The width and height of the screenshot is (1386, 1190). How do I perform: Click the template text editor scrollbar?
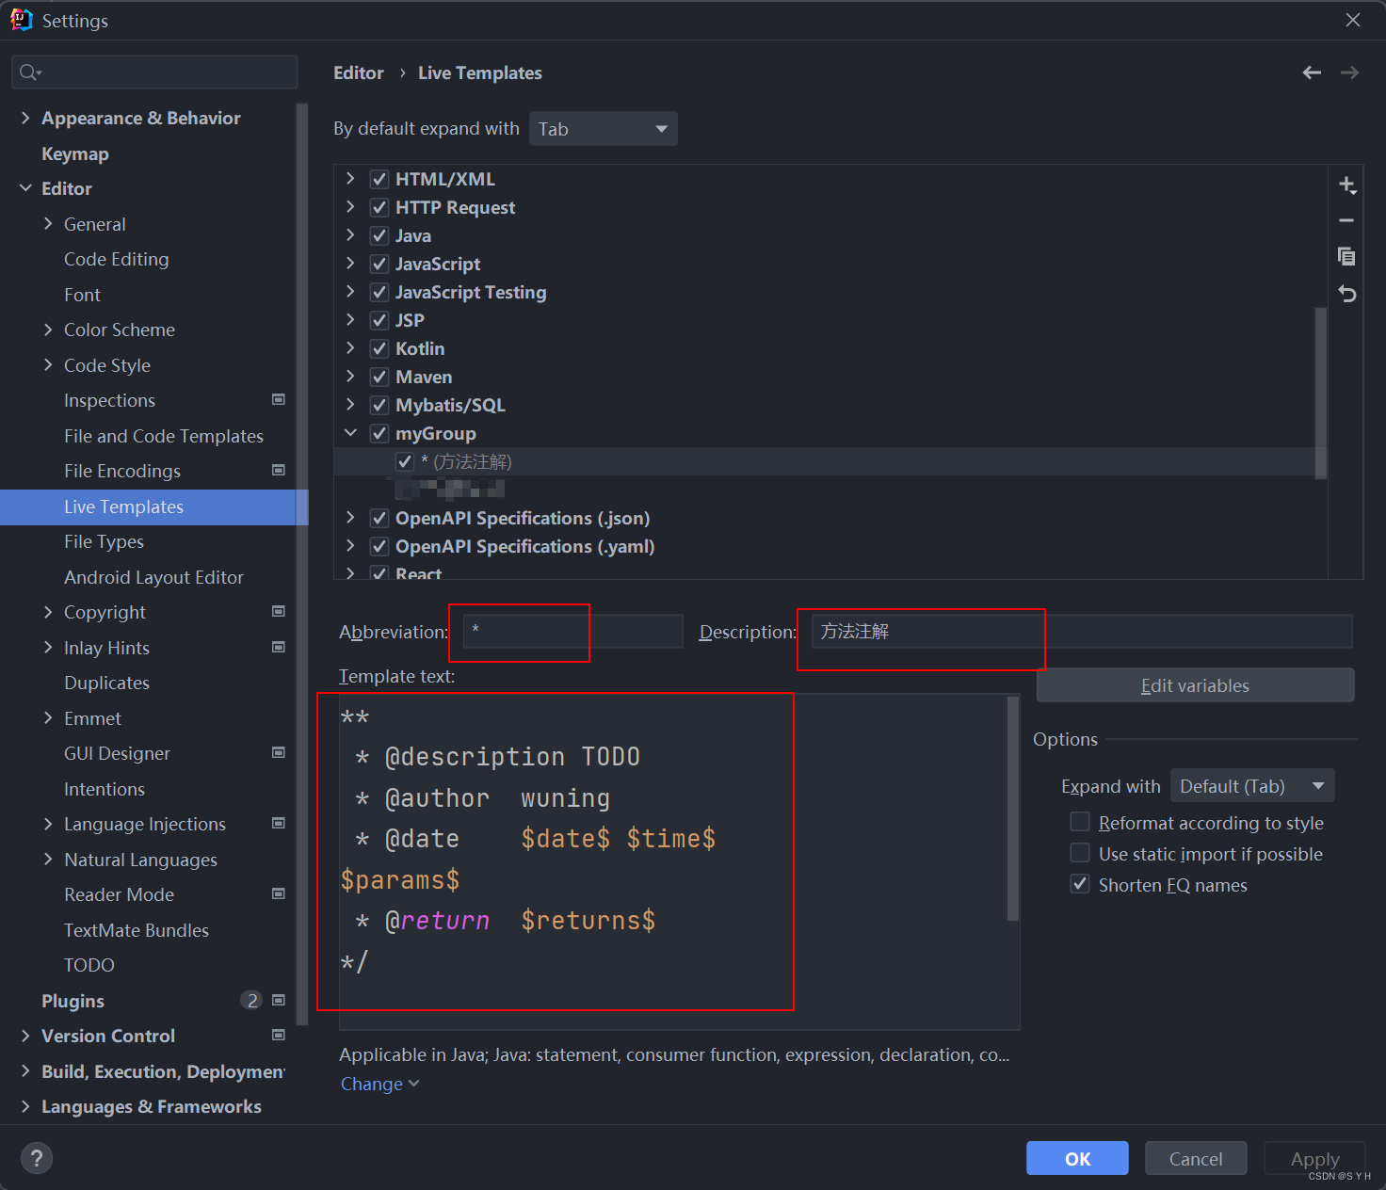(x=1013, y=808)
